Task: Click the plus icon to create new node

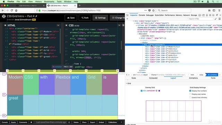Action: pos(127,19)
